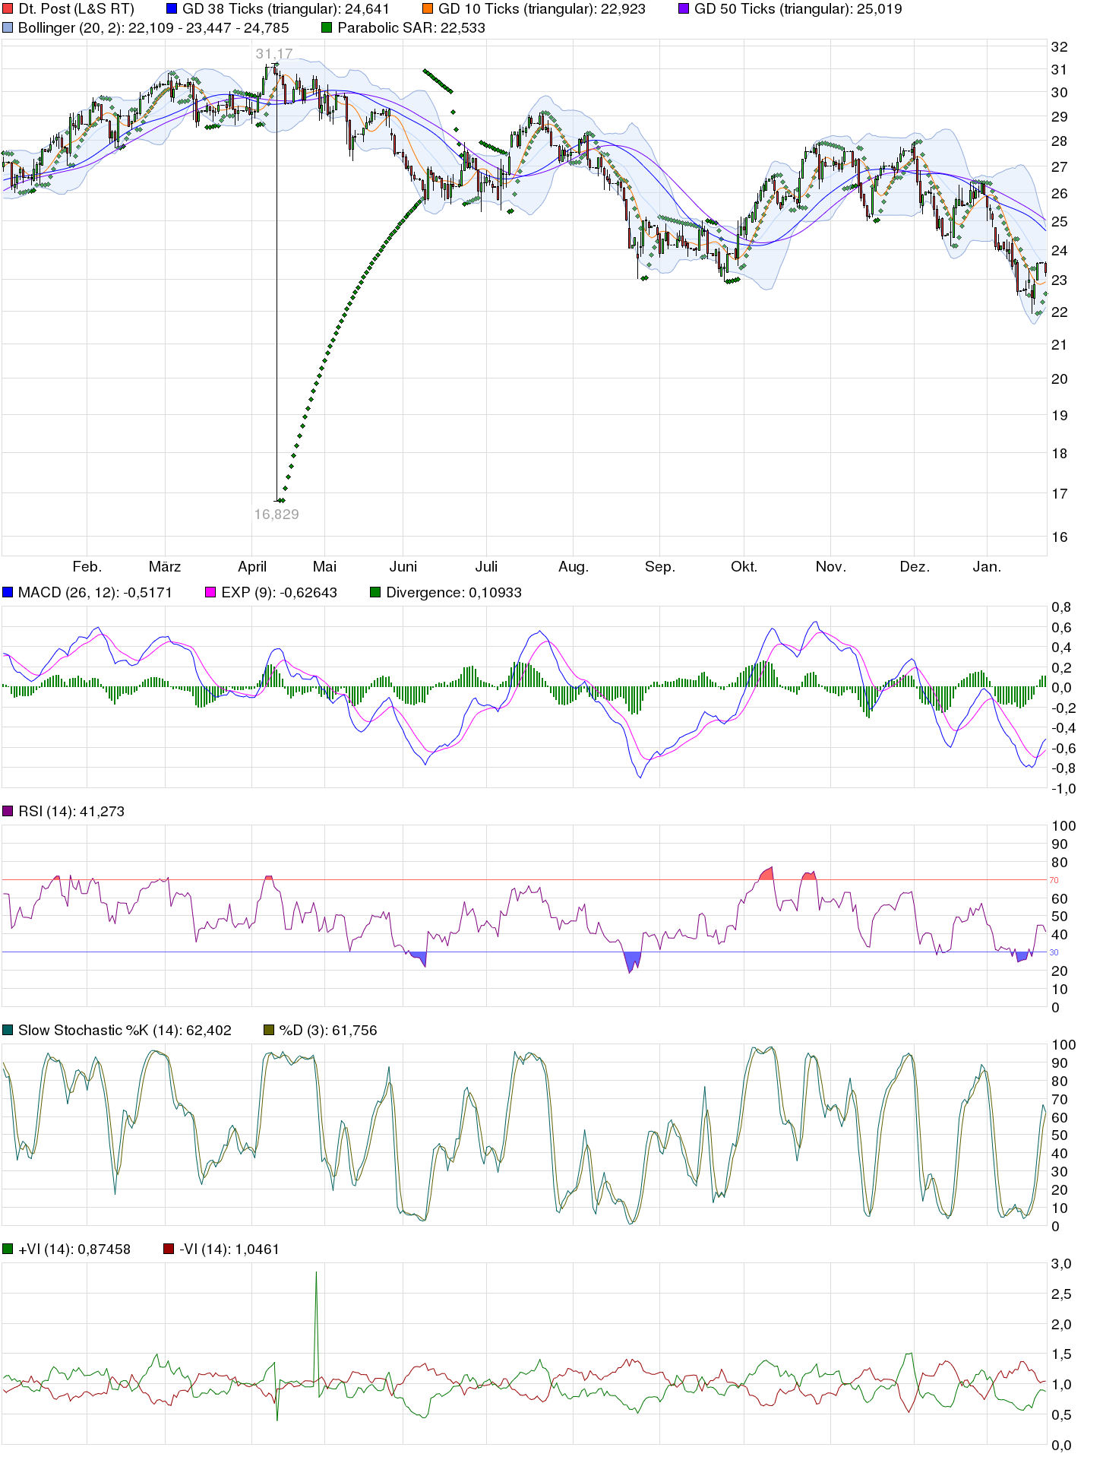Click the green Parabolic SAR legend swatch
Image resolution: width=1103 pixels, height=1460 pixels.
click(327, 28)
